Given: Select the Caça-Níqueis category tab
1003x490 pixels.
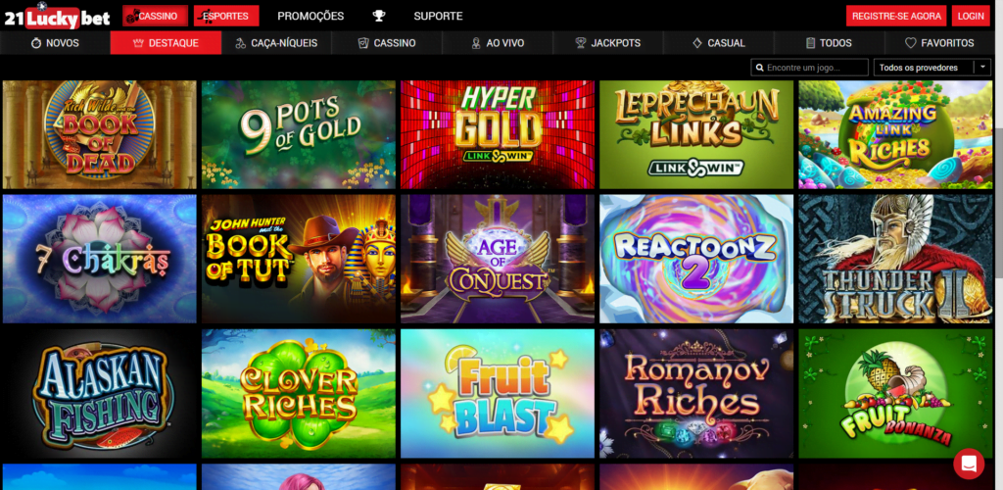Looking at the screenshot, I should (x=276, y=43).
